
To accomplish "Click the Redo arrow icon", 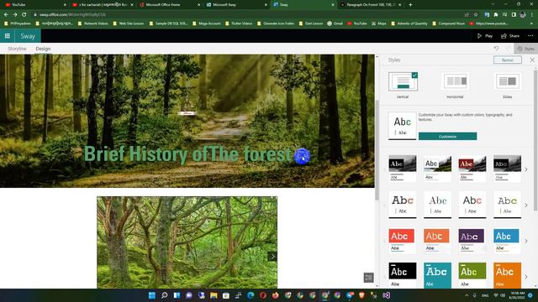I will click(508, 49).
